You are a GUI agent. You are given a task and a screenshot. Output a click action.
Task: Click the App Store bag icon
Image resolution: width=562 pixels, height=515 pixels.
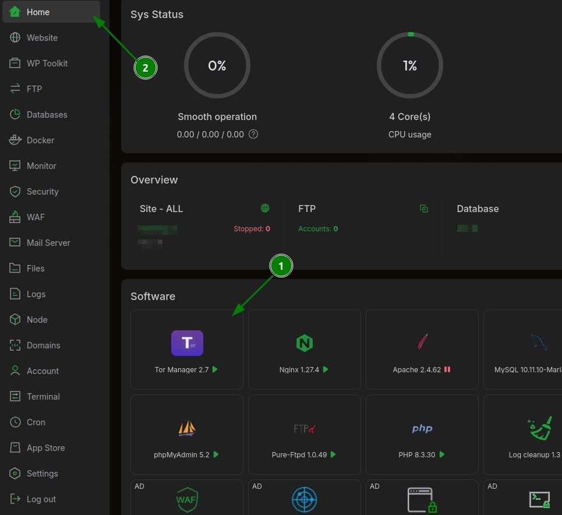pos(15,447)
